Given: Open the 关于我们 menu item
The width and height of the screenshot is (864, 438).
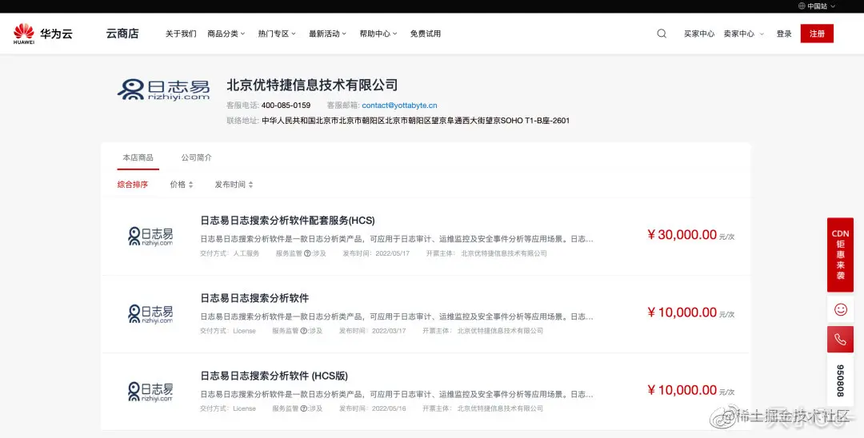Looking at the screenshot, I should pyautogui.click(x=181, y=34).
